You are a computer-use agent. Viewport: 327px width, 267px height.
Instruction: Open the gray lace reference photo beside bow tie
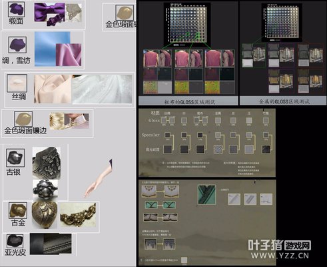[x=74, y=13]
